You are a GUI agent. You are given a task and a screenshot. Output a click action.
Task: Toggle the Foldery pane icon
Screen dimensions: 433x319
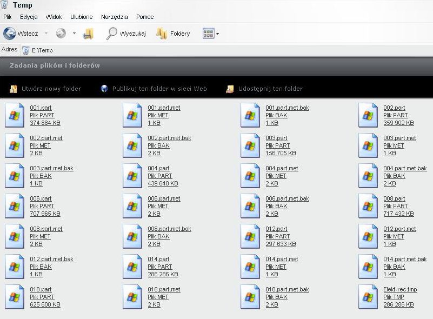coord(162,34)
